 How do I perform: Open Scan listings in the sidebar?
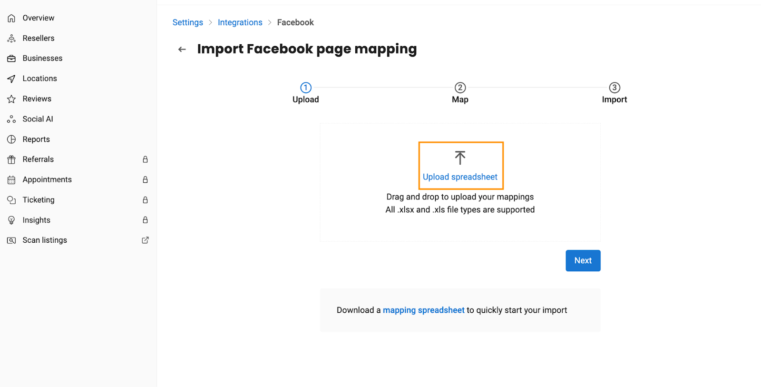pos(45,240)
